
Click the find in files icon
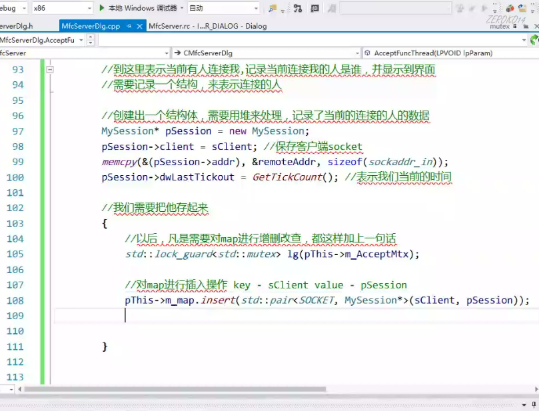(x=273, y=8)
